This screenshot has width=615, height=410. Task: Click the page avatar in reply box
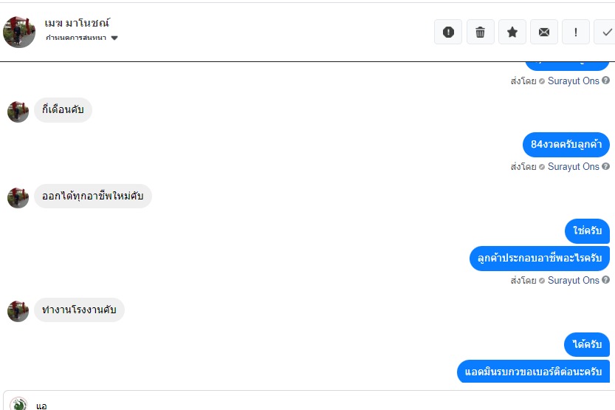[19, 404]
